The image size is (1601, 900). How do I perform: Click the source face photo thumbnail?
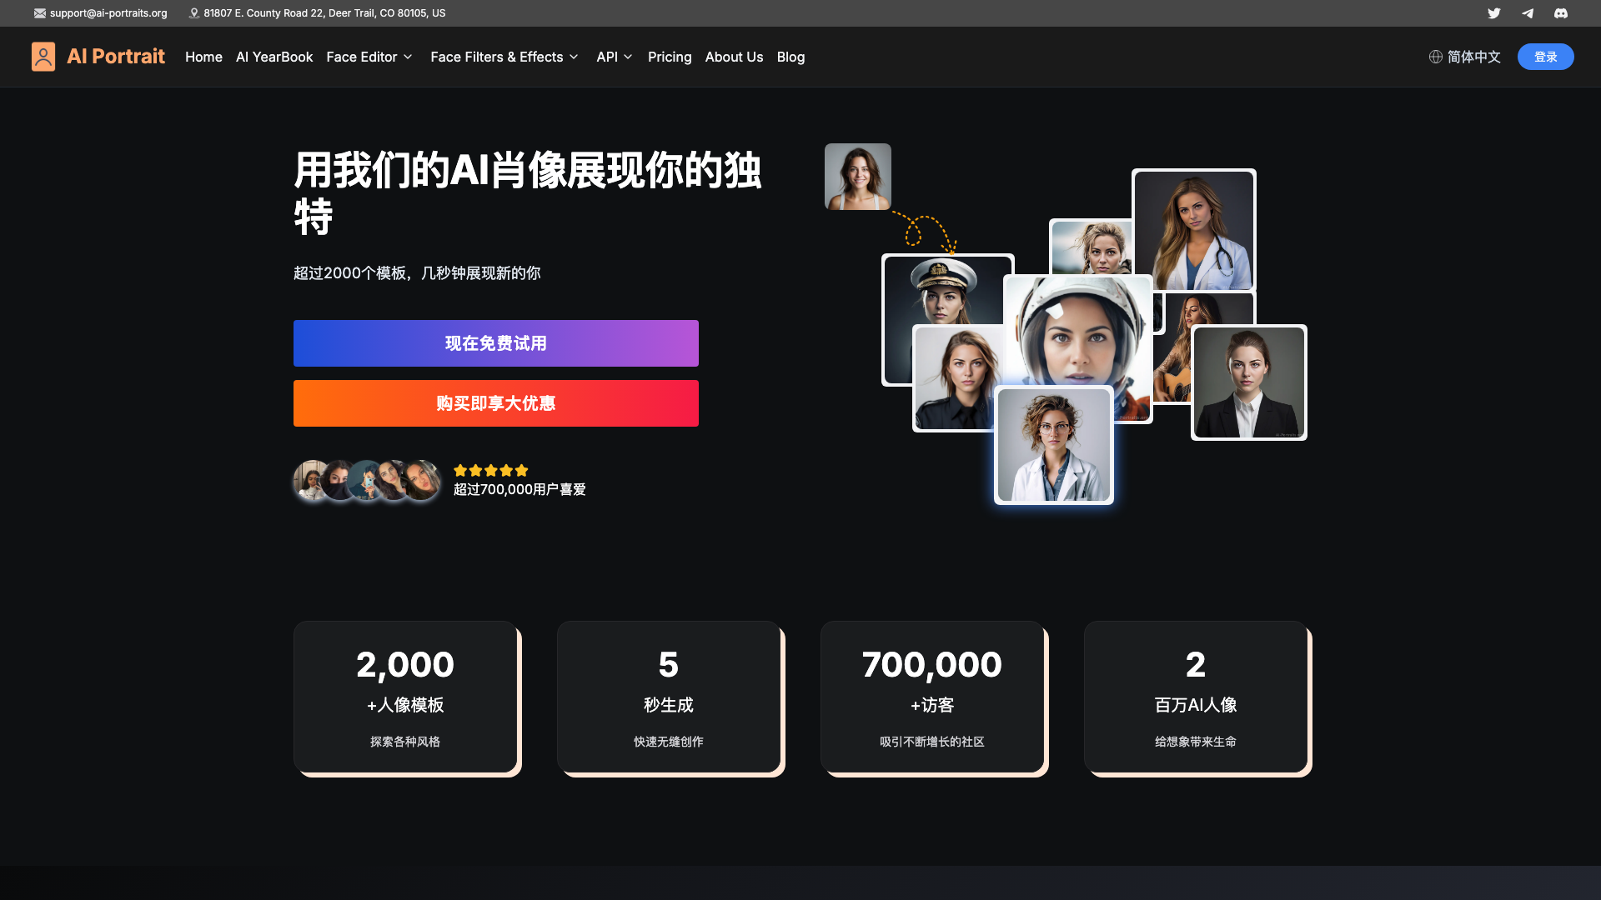coord(858,177)
